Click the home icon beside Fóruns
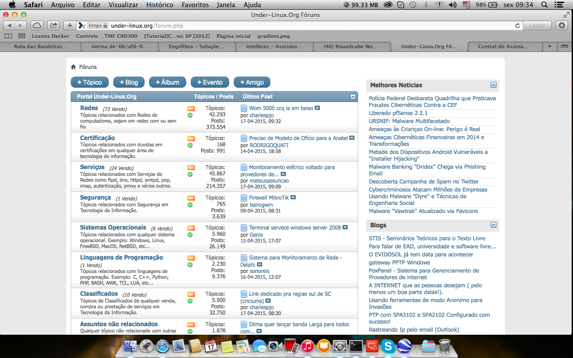573x358 pixels. click(x=73, y=67)
